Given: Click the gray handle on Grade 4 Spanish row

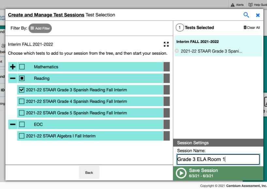Looking at the screenshot, I should [x=166, y=101].
